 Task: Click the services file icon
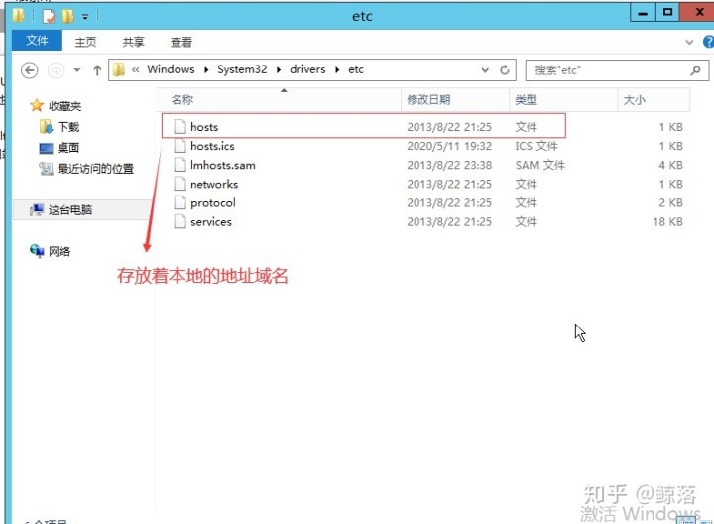(x=180, y=222)
